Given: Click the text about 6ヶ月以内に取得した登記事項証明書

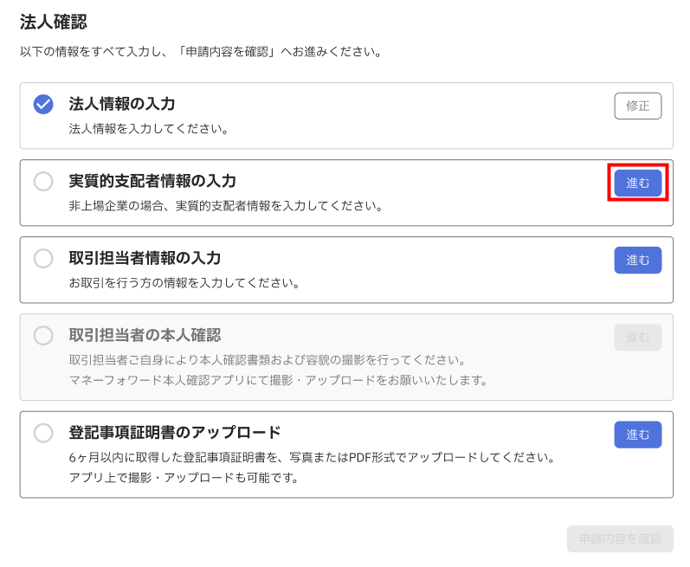Looking at the screenshot, I should pos(313,457).
